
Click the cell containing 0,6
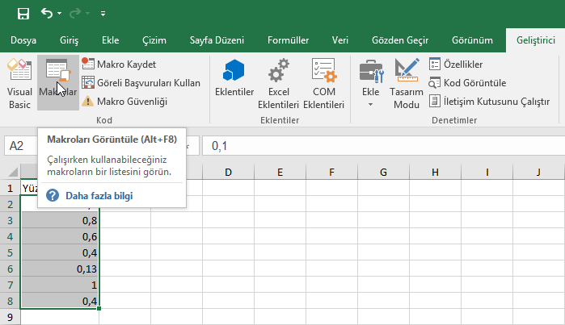pyautogui.click(x=60, y=236)
